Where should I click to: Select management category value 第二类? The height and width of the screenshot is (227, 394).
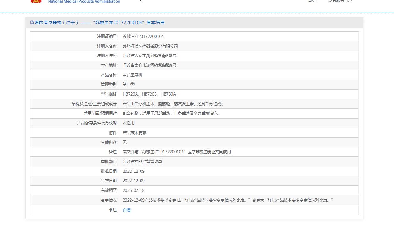[x=129, y=84]
